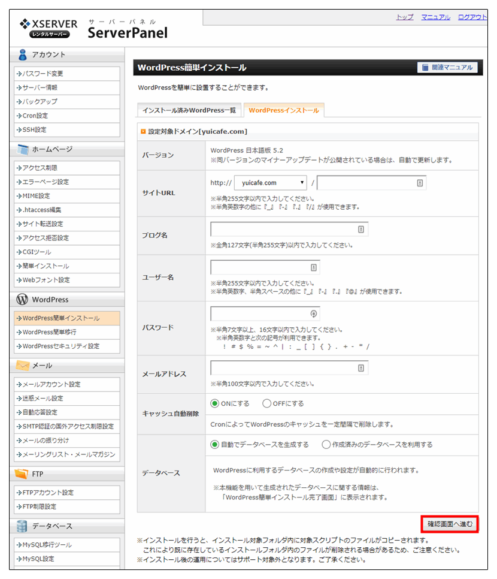
Task: Open WordPress簡単インストール in sidebar
Action: coord(67,318)
